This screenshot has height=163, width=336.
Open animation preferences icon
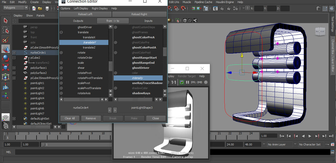coord(333,144)
